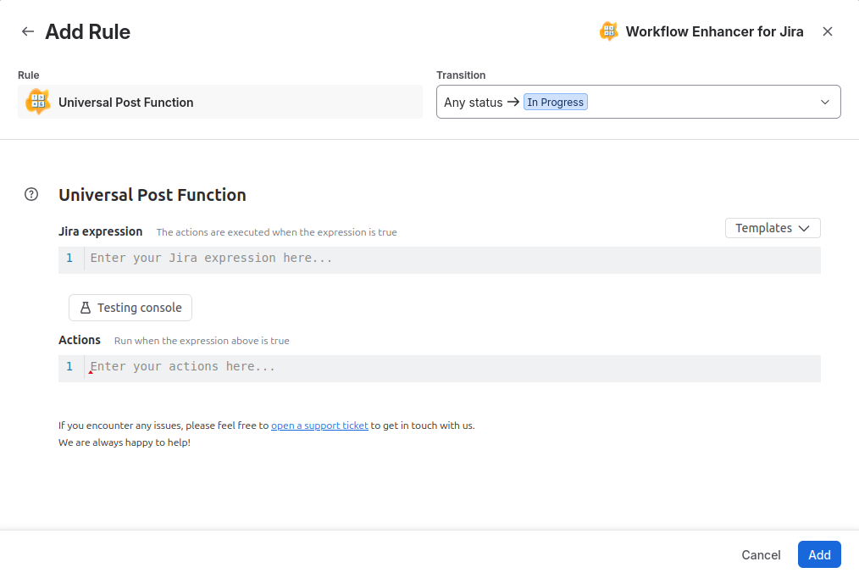This screenshot has height=573, width=859.
Task: Cancel adding the rule
Action: tap(761, 555)
